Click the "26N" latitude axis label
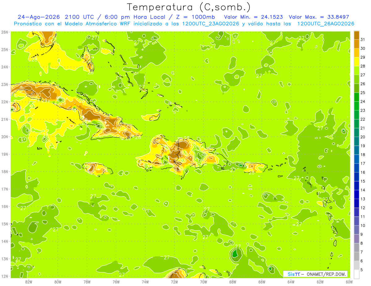 tap(5, 32)
